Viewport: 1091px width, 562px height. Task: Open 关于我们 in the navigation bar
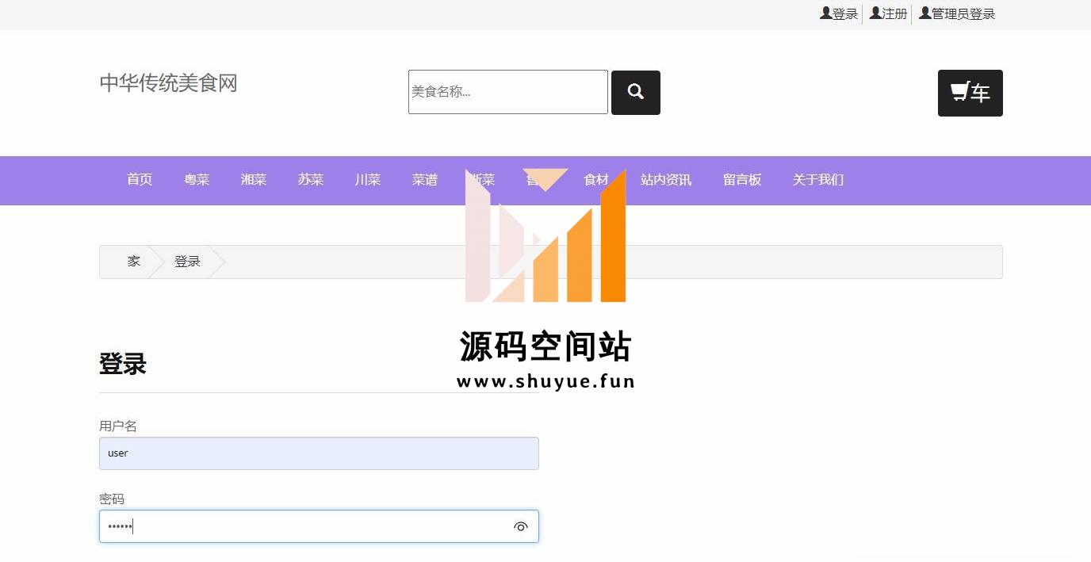818,180
